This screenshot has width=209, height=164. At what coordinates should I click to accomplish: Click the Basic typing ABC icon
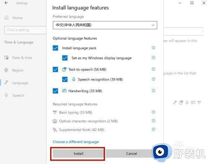click(55, 112)
